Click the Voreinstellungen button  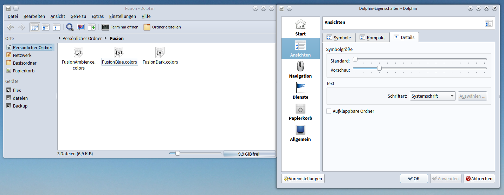[x=303, y=178]
